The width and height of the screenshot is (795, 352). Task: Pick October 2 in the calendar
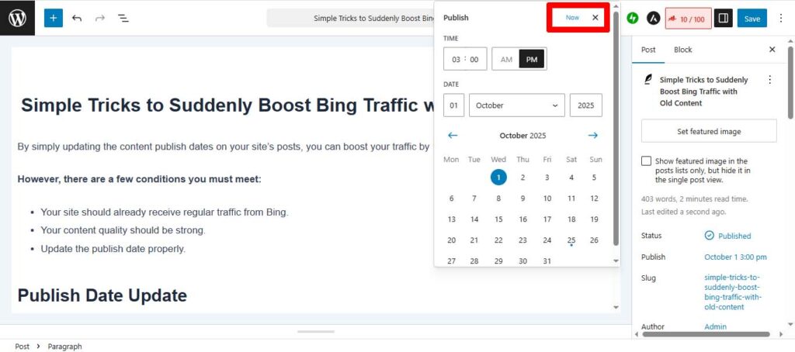[x=522, y=178]
